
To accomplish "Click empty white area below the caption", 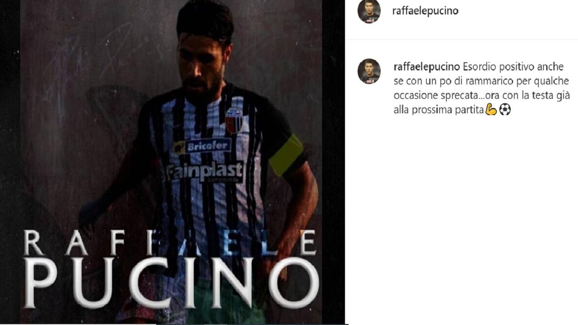I will pos(461,217).
